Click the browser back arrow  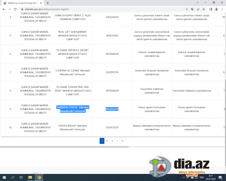[4, 9]
